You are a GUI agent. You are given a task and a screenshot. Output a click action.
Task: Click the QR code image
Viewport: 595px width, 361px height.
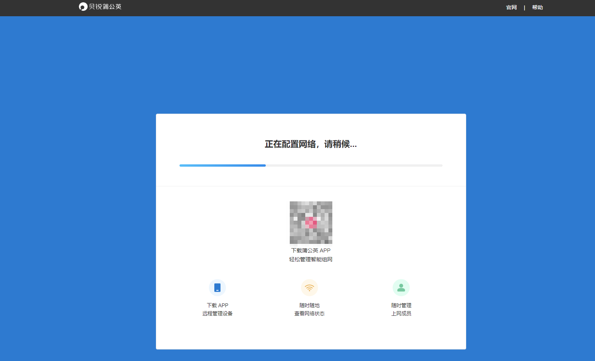pyautogui.click(x=311, y=223)
